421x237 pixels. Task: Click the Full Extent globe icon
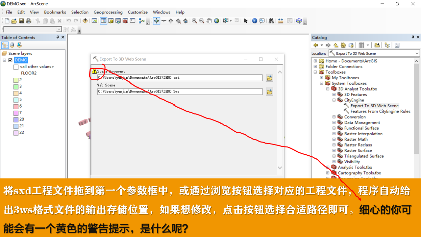point(216,21)
